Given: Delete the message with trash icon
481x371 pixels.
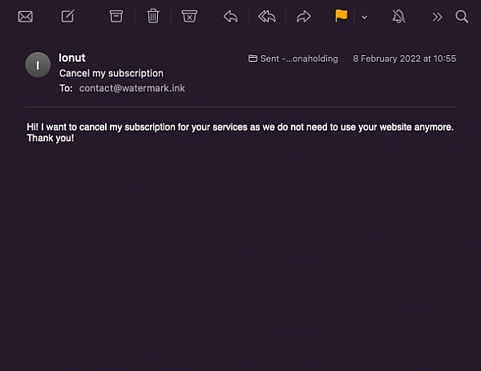Looking at the screenshot, I should click(x=153, y=16).
